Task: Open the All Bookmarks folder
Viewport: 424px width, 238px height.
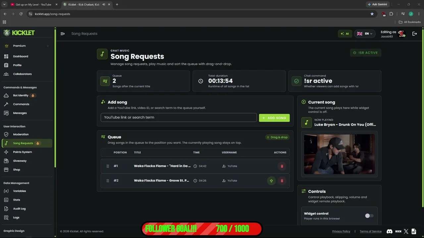Action: 410,22
